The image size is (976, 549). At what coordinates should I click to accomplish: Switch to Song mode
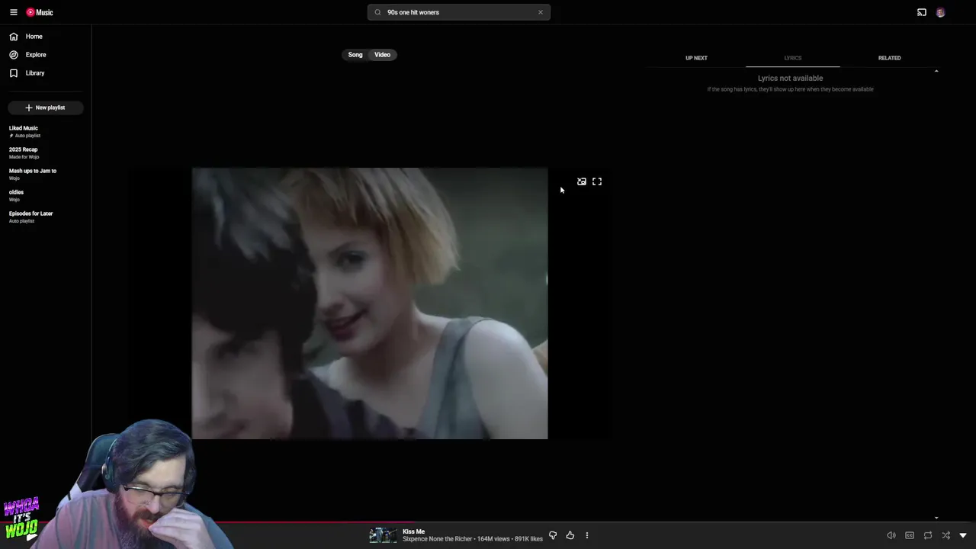click(x=355, y=55)
